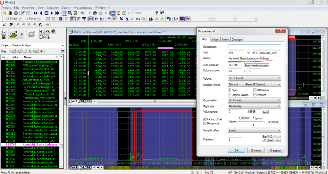The width and height of the screenshot is (328, 174).
Task: Click the percent display icon
Action: pyautogui.click(x=121, y=19)
